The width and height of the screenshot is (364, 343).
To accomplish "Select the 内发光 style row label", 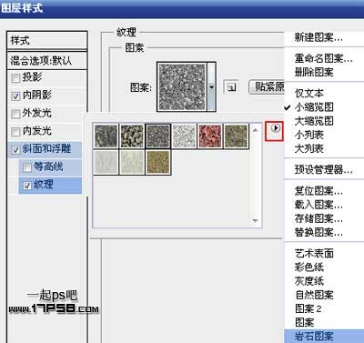I will (37, 131).
